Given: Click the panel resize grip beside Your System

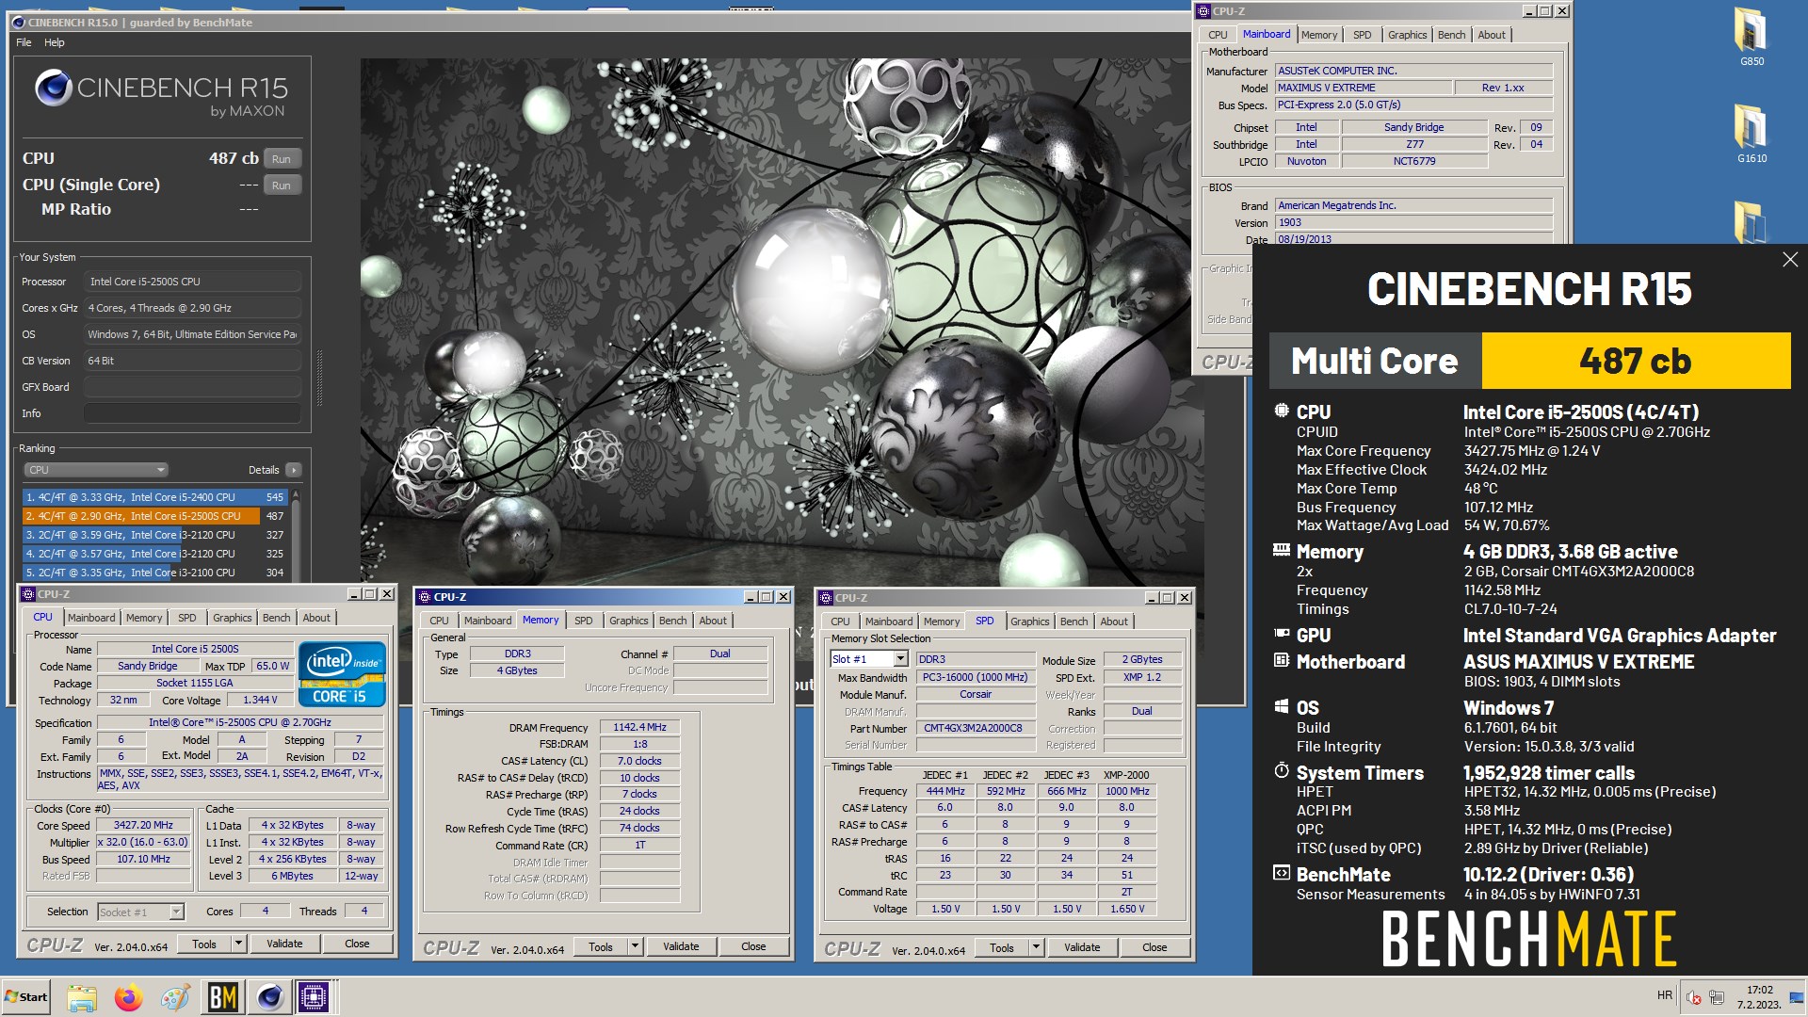Looking at the screenshot, I should (319, 379).
